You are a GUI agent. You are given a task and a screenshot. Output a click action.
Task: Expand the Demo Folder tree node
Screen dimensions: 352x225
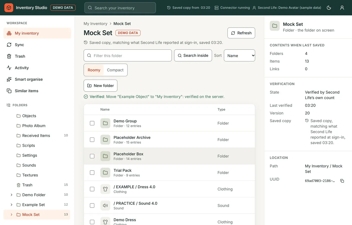tap(11, 195)
